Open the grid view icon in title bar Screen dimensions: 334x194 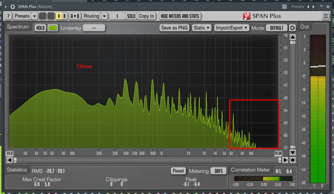coord(284,7)
